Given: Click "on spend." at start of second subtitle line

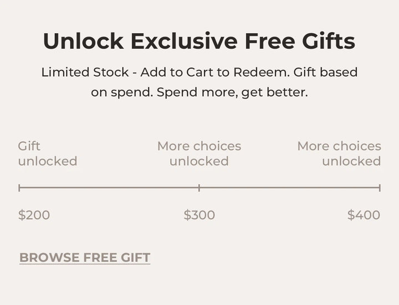Looking at the screenshot, I should point(122,92).
